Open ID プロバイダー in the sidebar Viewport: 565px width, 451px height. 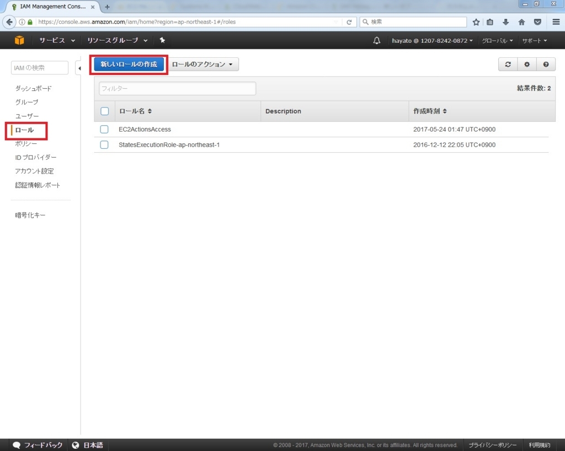[36, 157]
